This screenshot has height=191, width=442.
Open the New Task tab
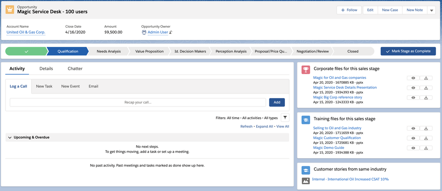(x=44, y=86)
